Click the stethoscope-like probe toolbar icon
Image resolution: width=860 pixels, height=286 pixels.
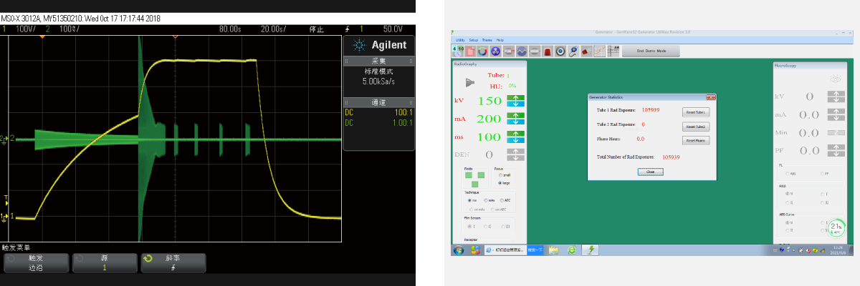click(x=573, y=51)
